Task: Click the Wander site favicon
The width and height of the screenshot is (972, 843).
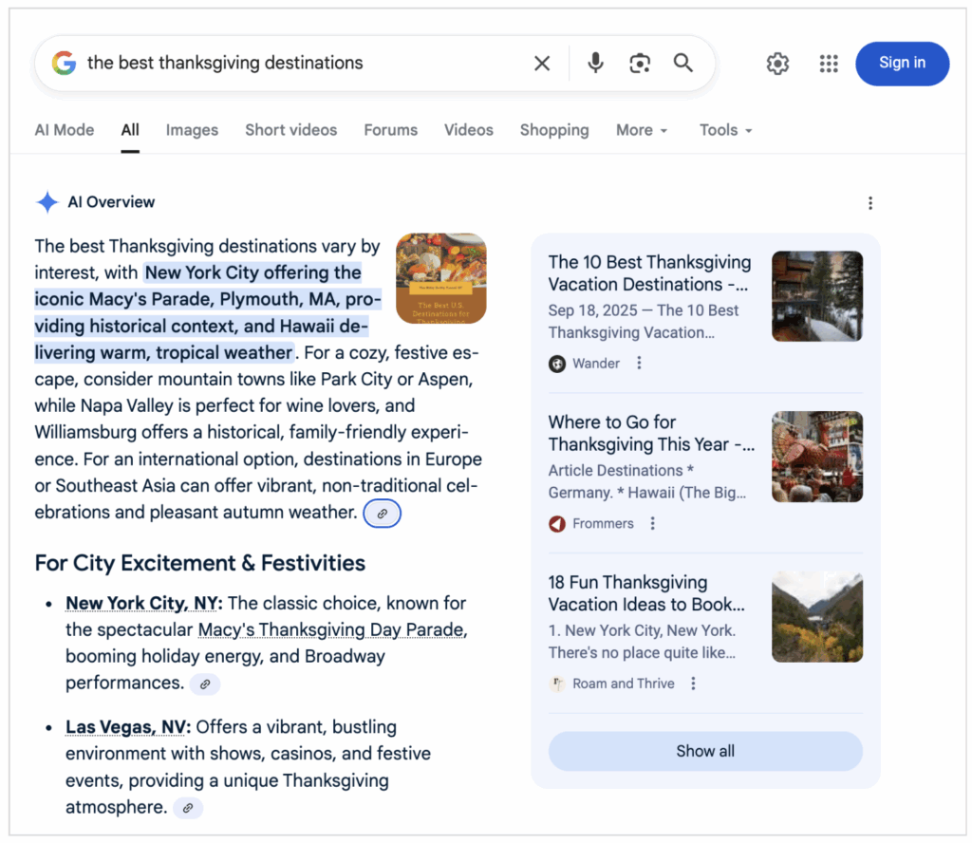Action: coord(557,363)
